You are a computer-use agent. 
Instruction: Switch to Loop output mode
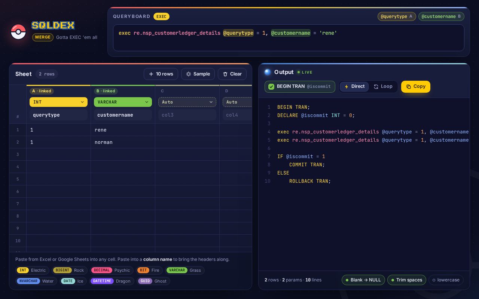383,86
